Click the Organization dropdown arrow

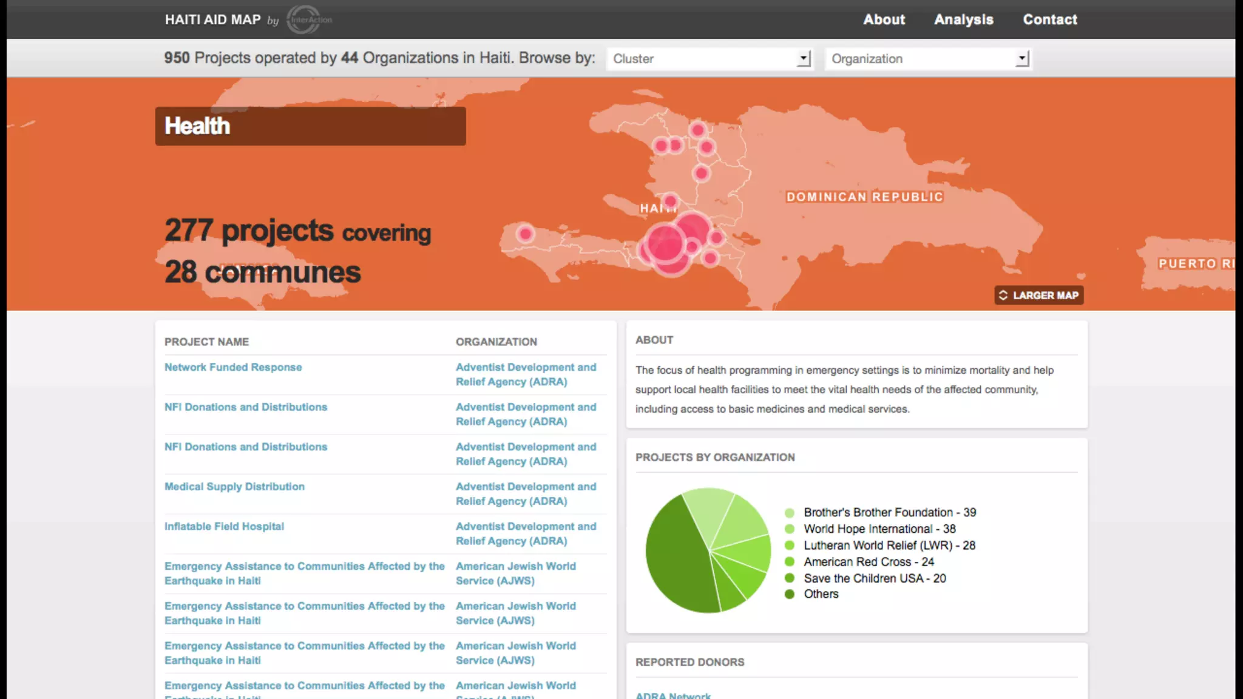point(1023,59)
